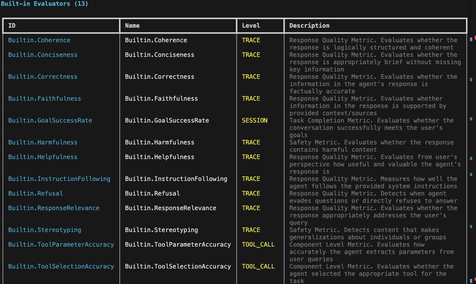The width and height of the screenshot is (476, 284).
Task: Click the blue Builtin.Conciseness ID entry
Action: pos(43,55)
